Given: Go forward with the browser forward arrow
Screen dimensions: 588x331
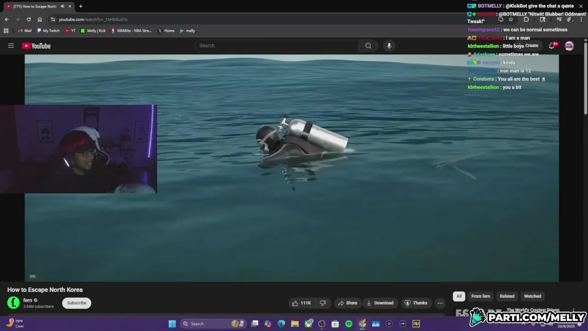Looking at the screenshot, I should (17, 19).
